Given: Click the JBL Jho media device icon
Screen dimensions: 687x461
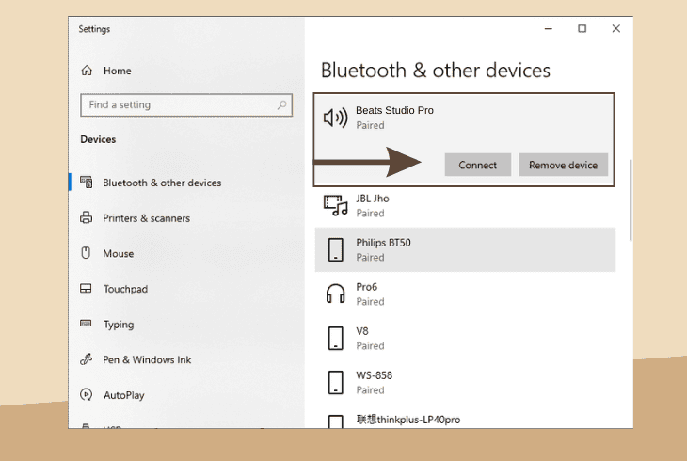Looking at the screenshot, I should [x=336, y=205].
